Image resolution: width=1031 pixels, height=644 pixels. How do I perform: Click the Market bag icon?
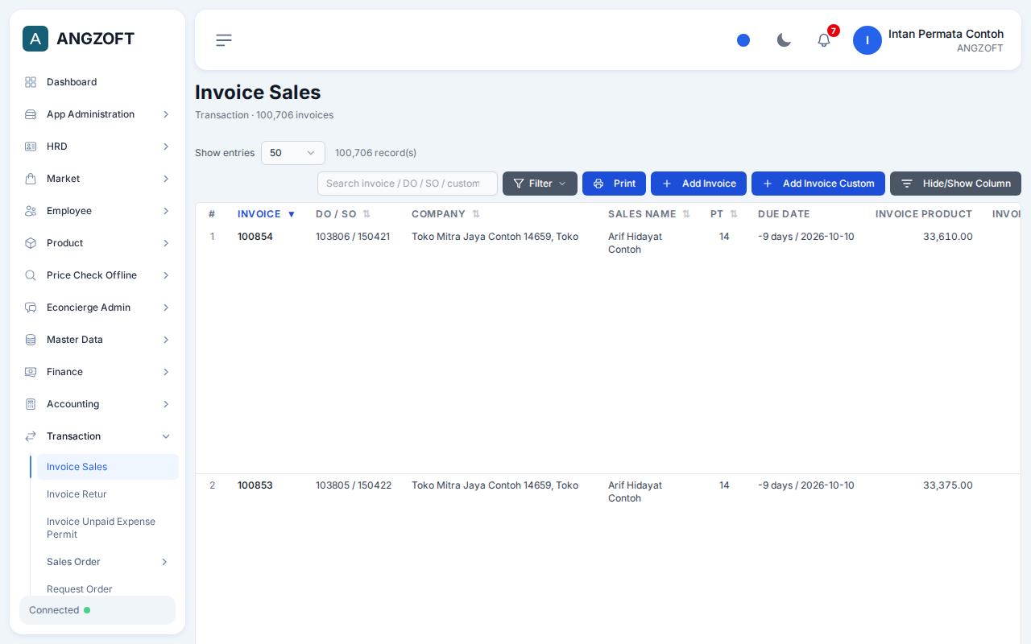click(31, 179)
